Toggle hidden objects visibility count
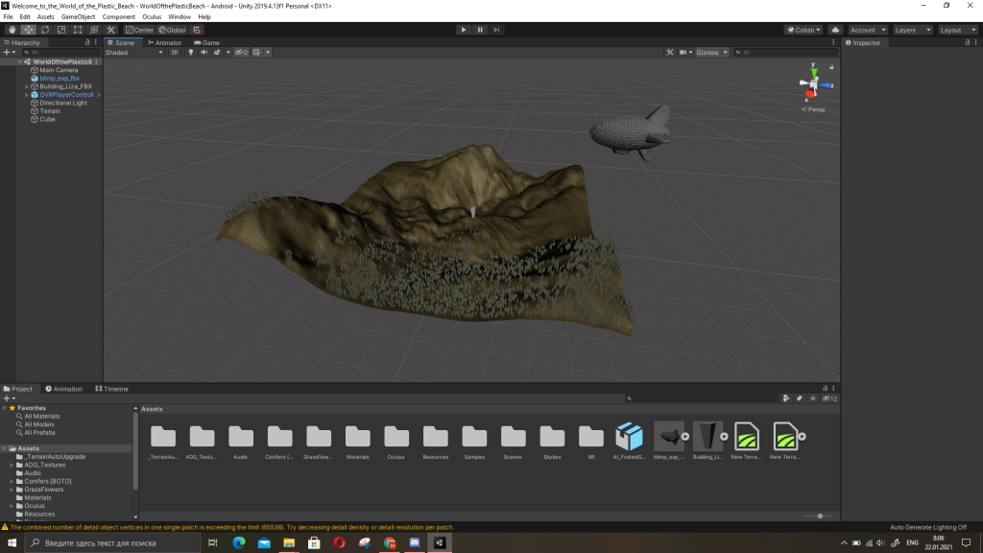Viewport: 983px width, 553px height. coord(241,52)
